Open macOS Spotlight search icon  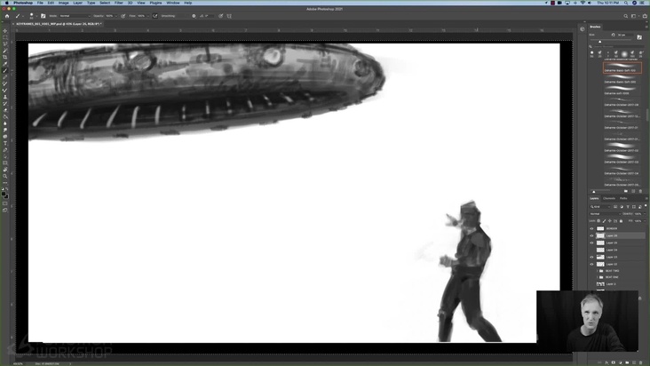coord(625,3)
